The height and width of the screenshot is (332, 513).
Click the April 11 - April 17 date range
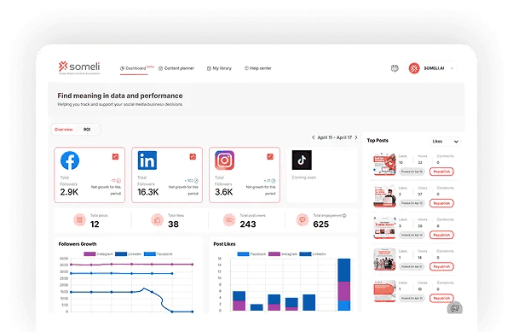[334, 137]
